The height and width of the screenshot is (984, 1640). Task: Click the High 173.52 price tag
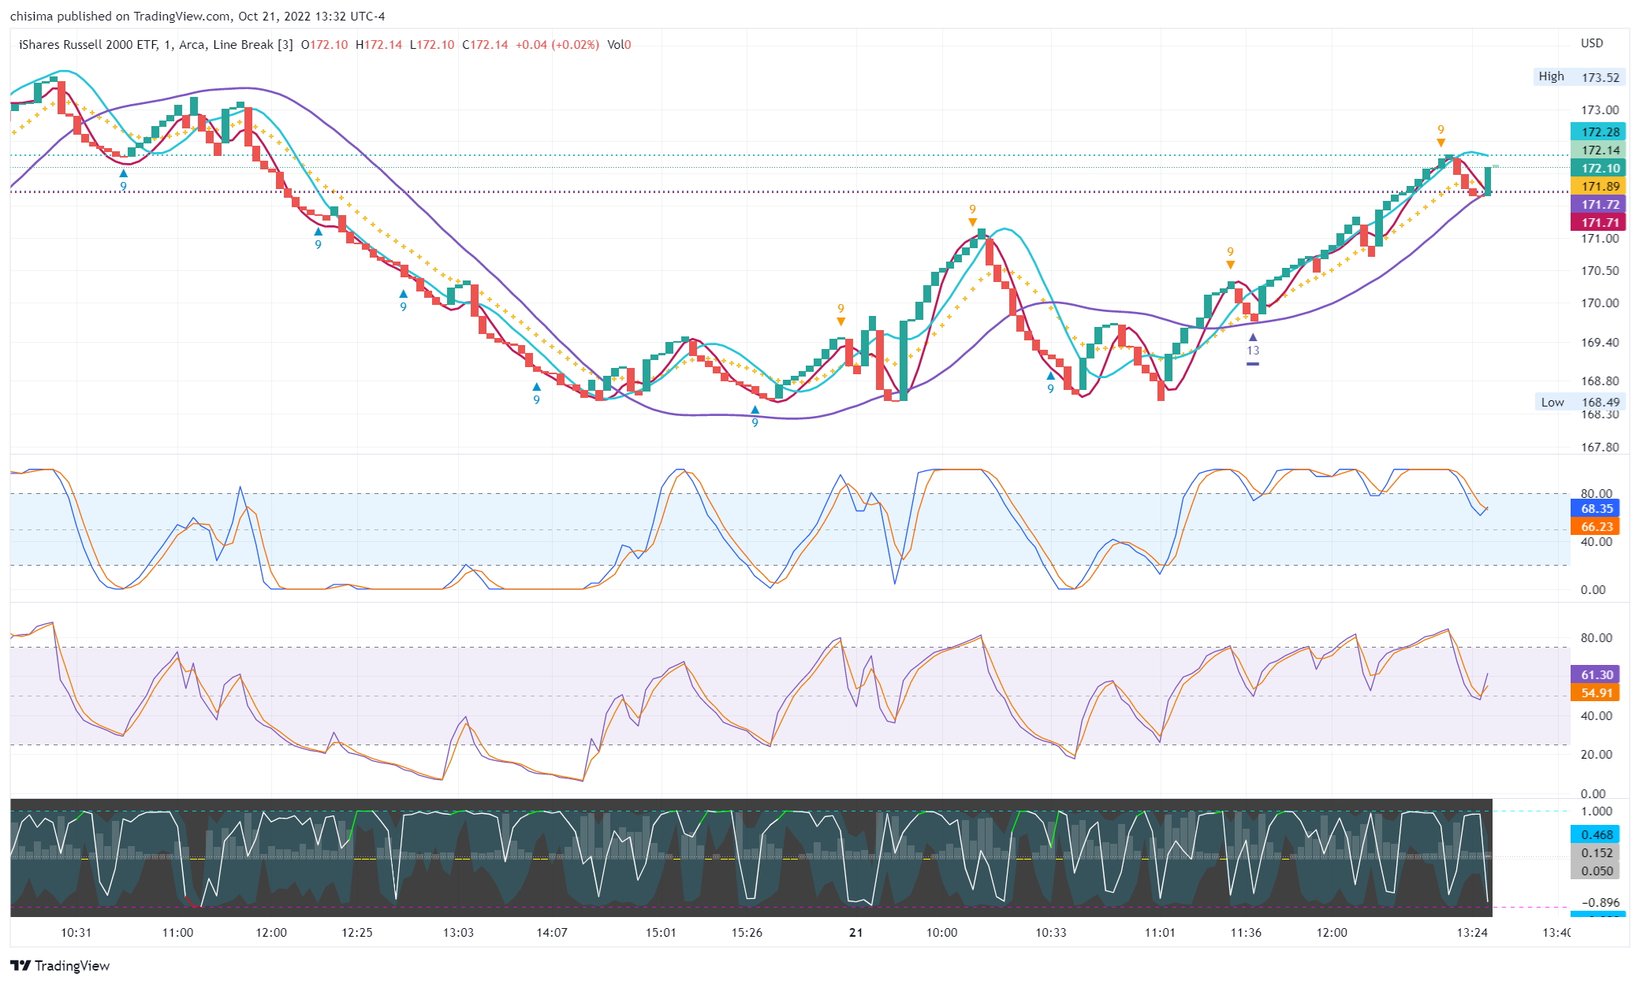click(x=1581, y=76)
